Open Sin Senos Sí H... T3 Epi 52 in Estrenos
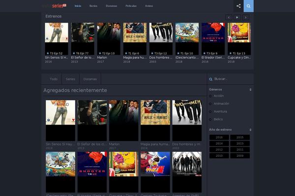 point(57,39)
